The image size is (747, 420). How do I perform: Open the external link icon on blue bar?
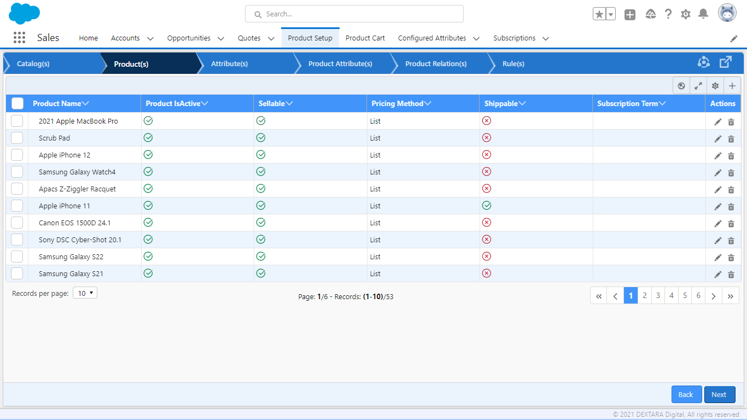click(726, 62)
